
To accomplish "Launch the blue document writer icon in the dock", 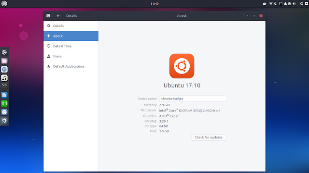I will (x=4, y=95).
